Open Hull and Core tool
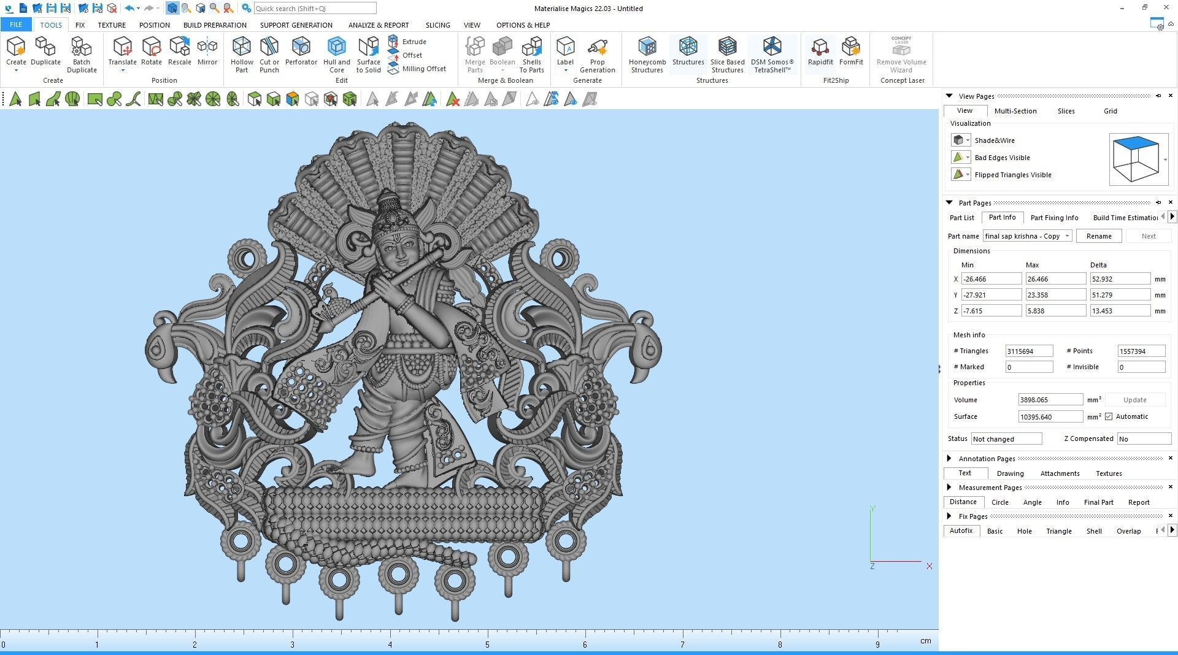The height and width of the screenshot is (655, 1178). (336, 55)
